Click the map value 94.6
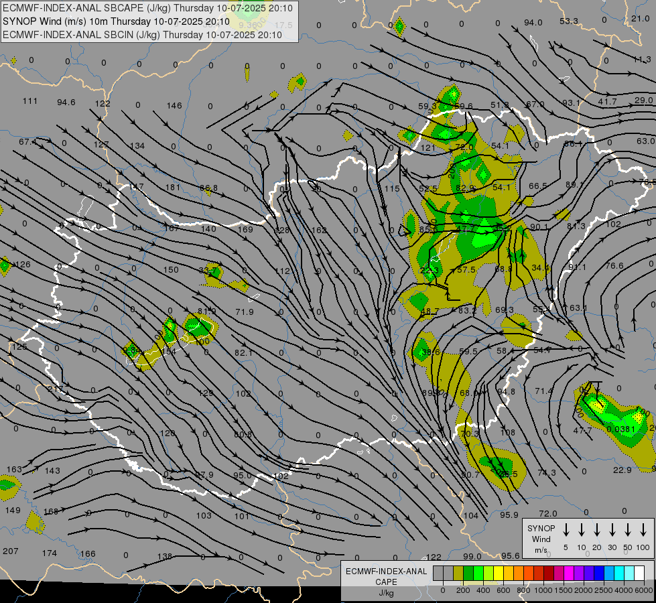This screenshot has width=656, height=603. click(66, 102)
